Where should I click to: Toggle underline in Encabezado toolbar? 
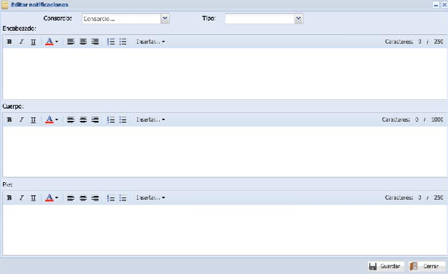[34, 42]
